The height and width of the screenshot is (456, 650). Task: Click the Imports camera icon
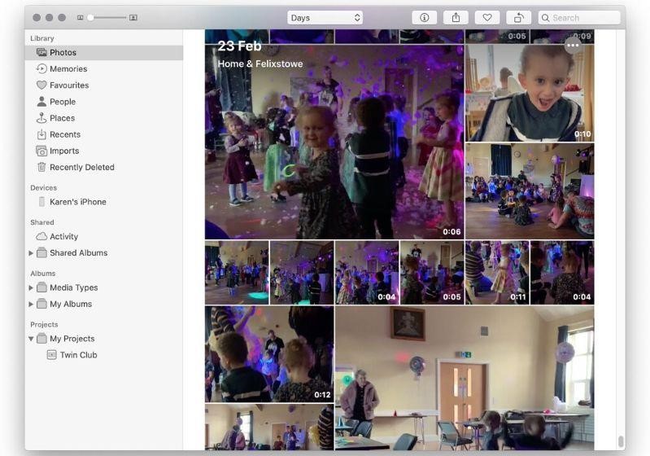point(41,151)
